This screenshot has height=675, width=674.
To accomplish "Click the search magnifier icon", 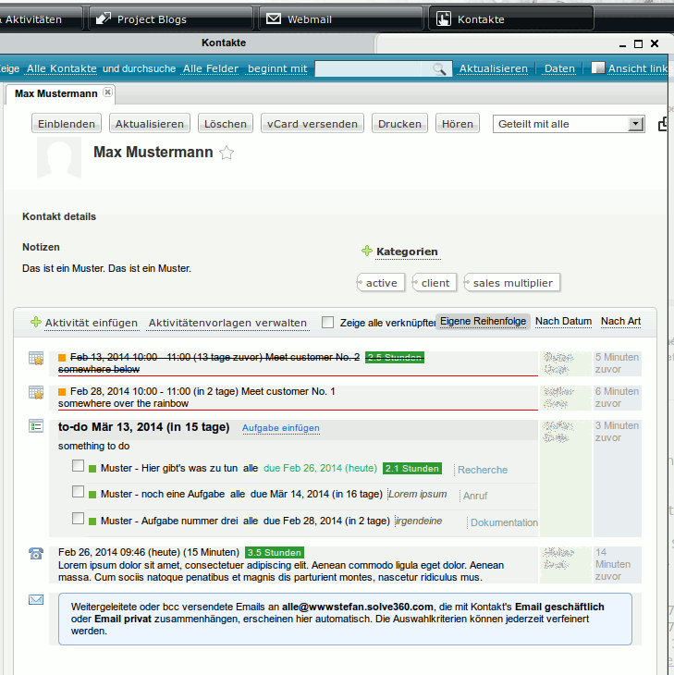I will coord(439,68).
